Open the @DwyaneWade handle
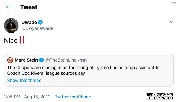176x102 pixels. (37, 28)
